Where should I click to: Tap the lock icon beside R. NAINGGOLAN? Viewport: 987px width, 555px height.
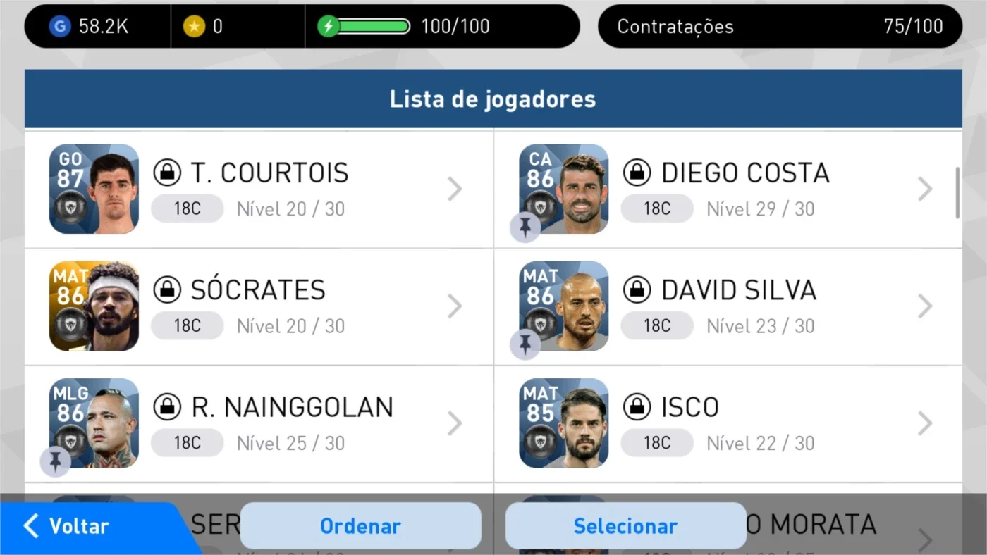click(x=167, y=406)
